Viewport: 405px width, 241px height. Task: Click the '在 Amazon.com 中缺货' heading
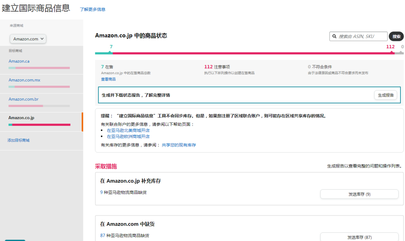[x=127, y=224]
